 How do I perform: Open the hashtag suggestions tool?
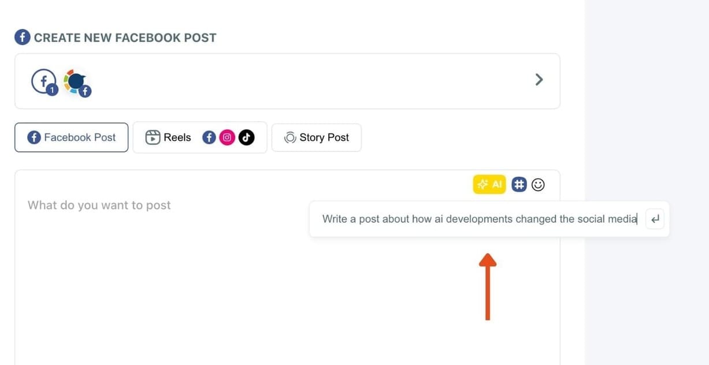(519, 184)
